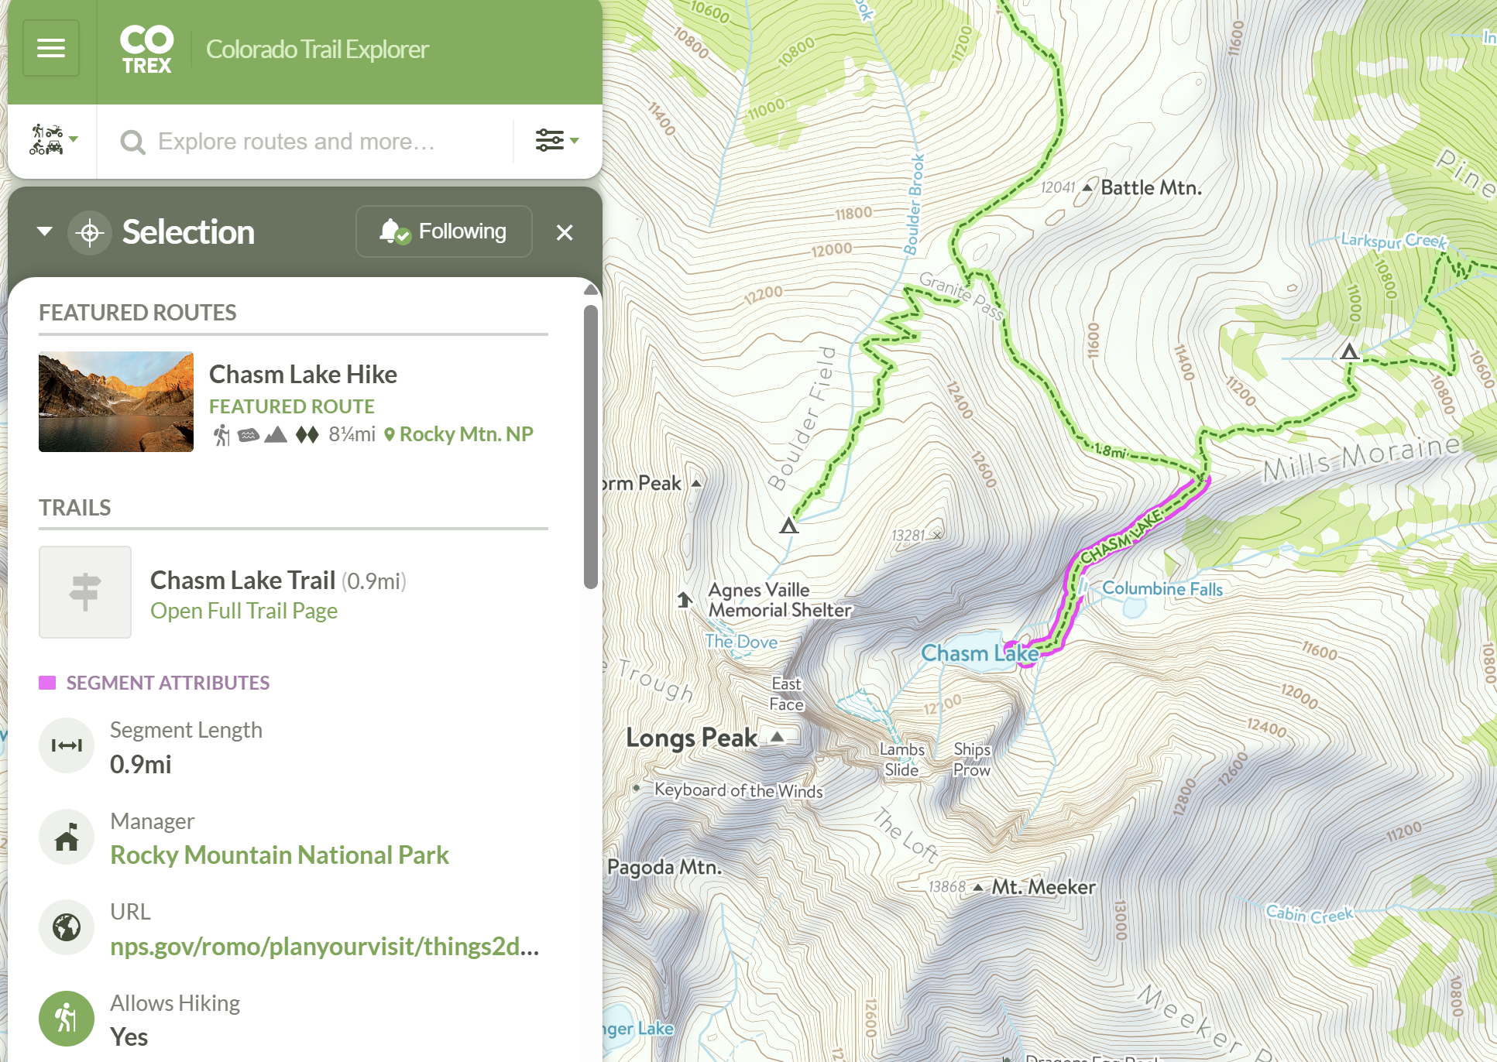The height and width of the screenshot is (1062, 1497).
Task: Click the URL globe icon
Action: pyautogui.click(x=67, y=927)
